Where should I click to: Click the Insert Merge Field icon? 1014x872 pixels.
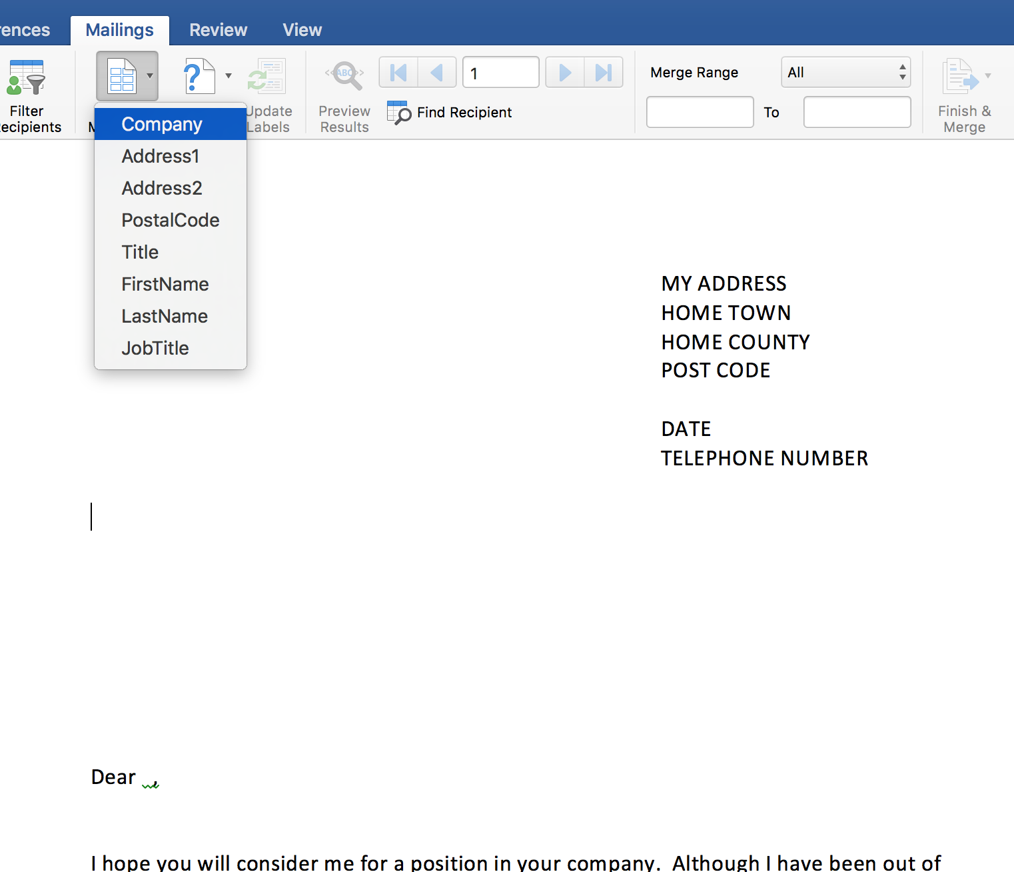tap(121, 75)
